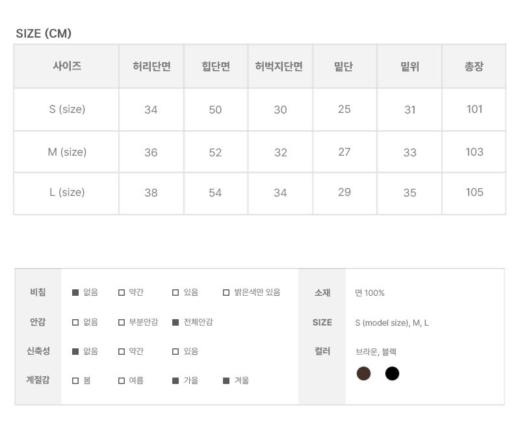Select the M (size) row label
This screenshot has width=520, height=445.
[x=67, y=152]
